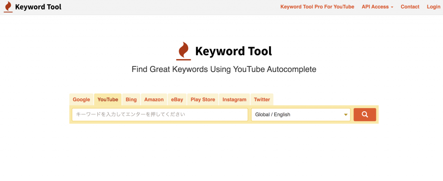Switch to the Bing tab

coord(131,100)
